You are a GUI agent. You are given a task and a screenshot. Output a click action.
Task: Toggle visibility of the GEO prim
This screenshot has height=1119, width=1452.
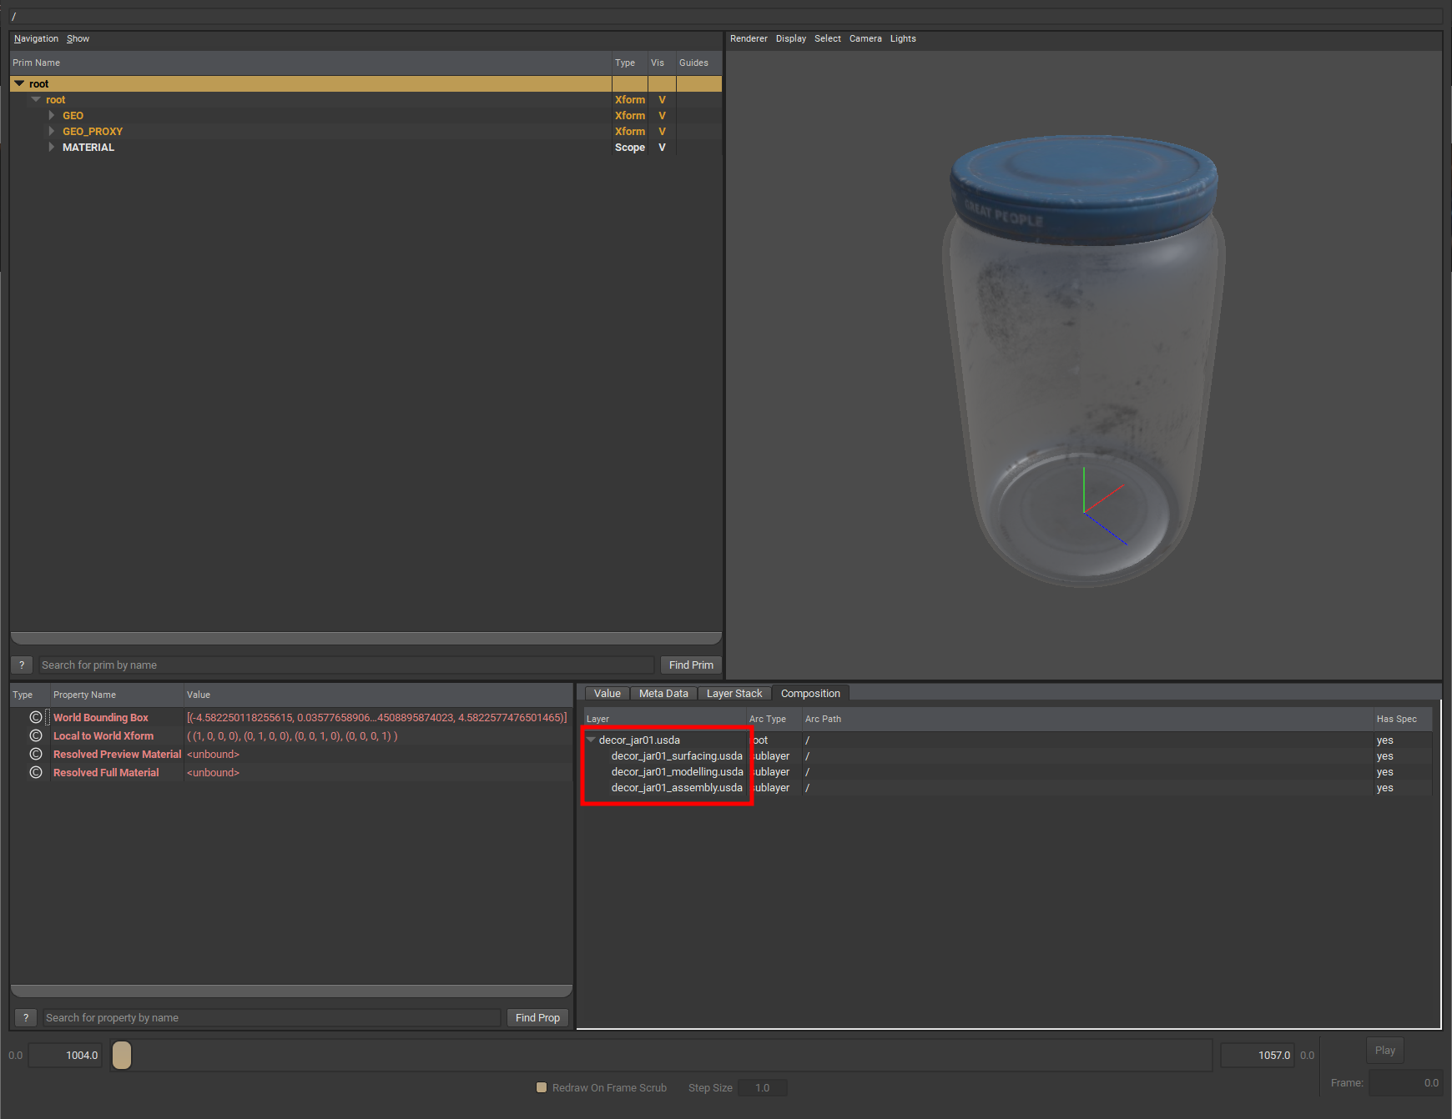coord(662,116)
